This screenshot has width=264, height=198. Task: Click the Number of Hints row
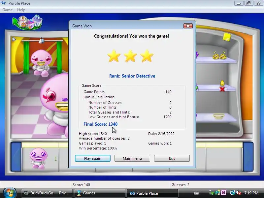click(130, 107)
